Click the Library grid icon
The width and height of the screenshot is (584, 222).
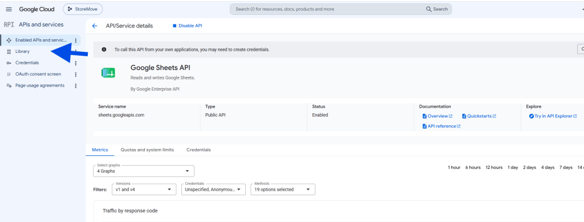[x=9, y=52]
